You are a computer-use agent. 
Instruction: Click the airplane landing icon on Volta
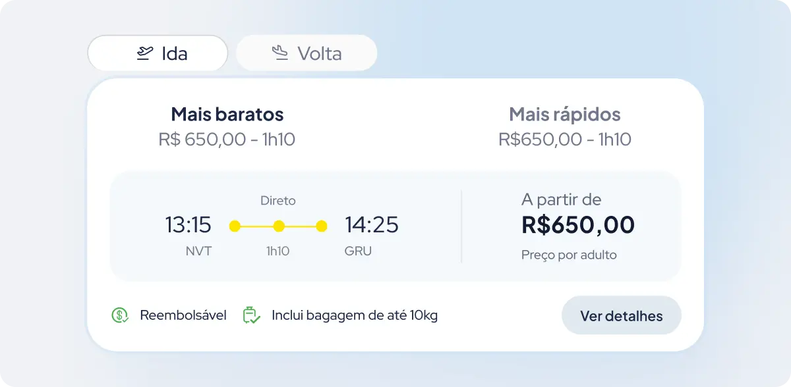point(281,53)
